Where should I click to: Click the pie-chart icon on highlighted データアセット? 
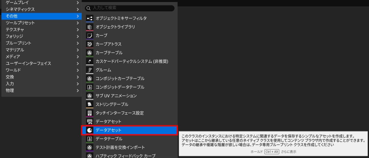point(90,130)
